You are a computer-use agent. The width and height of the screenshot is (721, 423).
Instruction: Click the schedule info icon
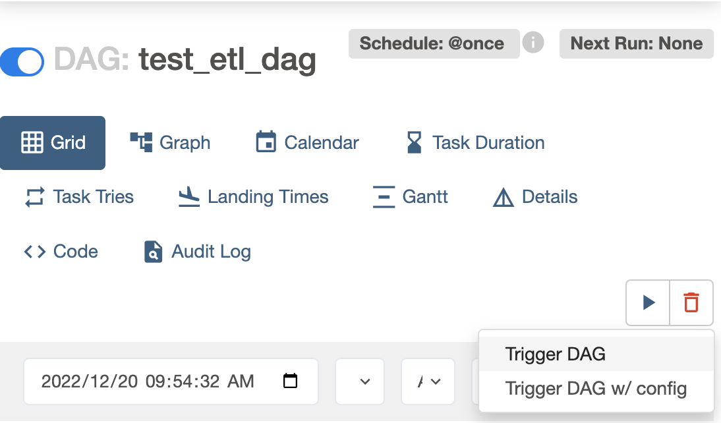[x=533, y=43]
